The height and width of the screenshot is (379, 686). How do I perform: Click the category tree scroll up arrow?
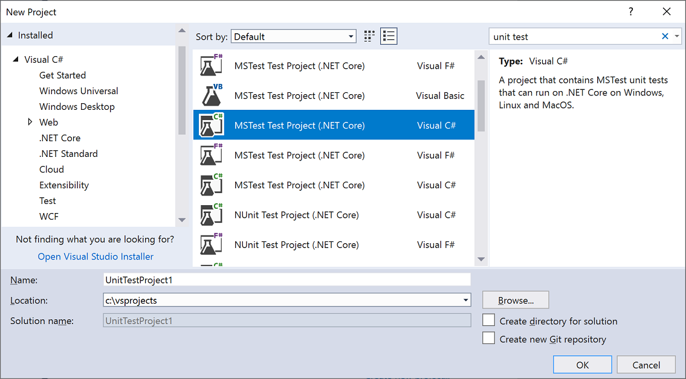click(x=182, y=31)
